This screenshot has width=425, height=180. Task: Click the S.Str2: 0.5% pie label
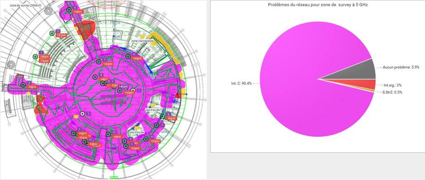[x=392, y=92]
